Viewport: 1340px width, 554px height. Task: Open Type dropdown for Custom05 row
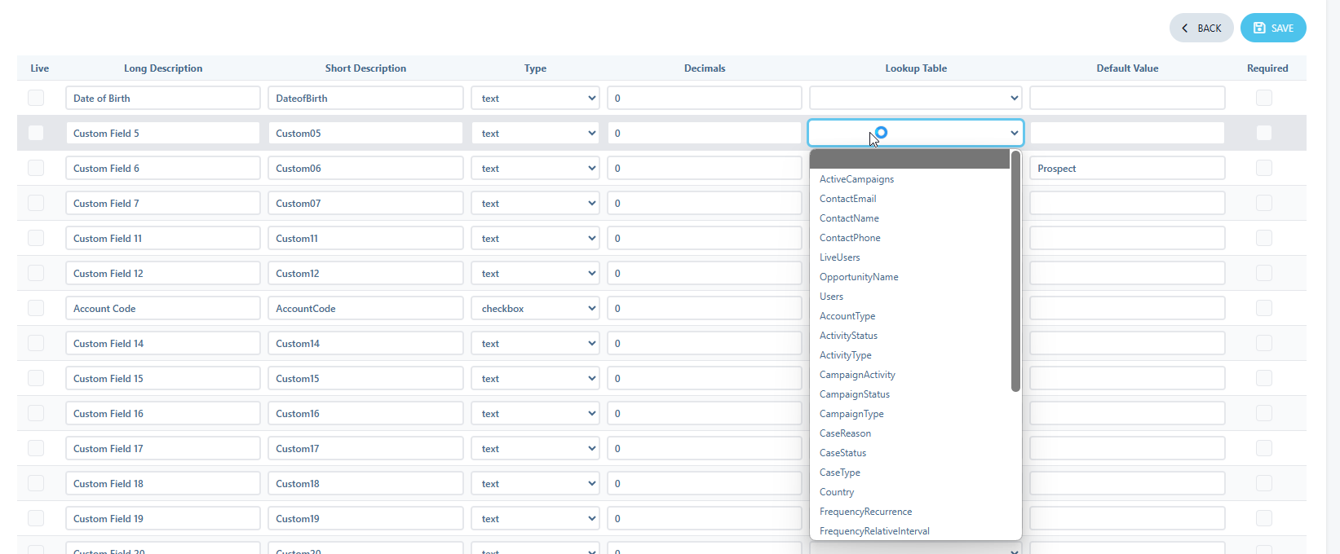pyautogui.click(x=535, y=133)
